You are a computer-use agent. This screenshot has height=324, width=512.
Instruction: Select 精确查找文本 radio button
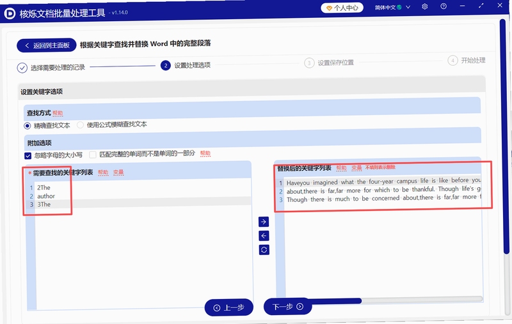28,126
